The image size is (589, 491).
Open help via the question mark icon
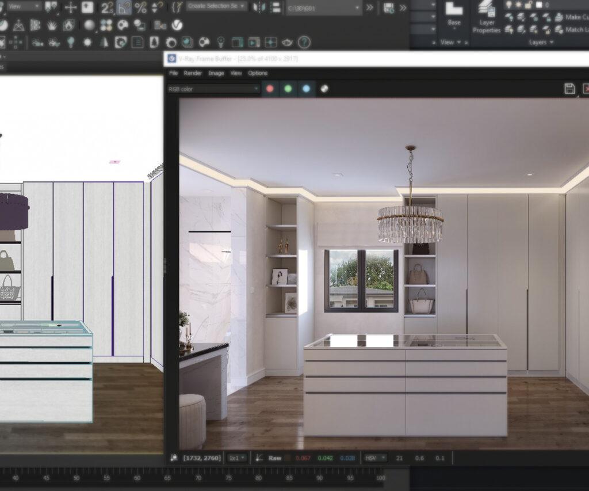pos(304,42)
